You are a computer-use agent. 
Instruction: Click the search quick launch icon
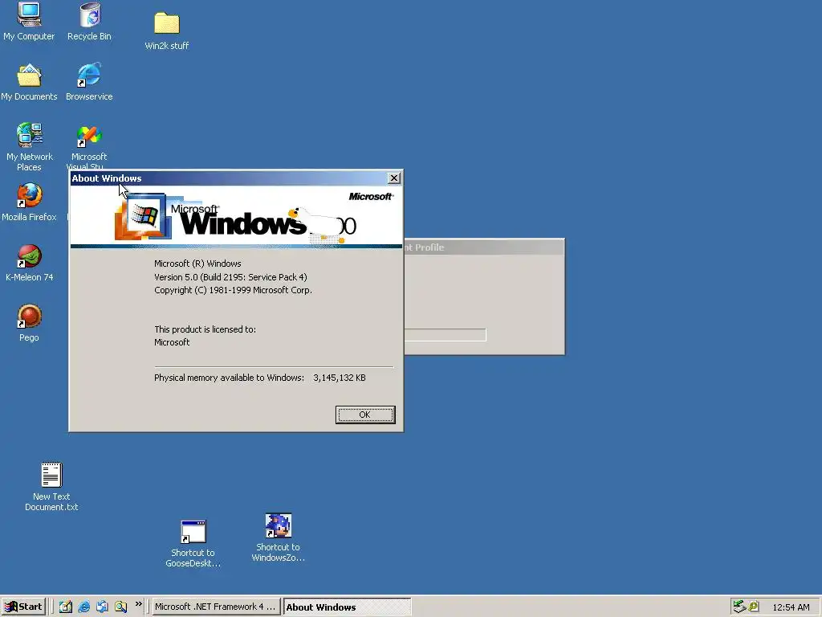point(120,607)
